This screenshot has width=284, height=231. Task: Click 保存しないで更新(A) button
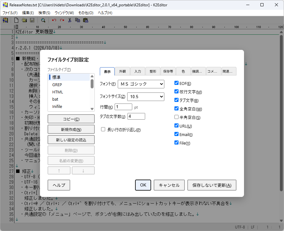(x=212, y=185)
